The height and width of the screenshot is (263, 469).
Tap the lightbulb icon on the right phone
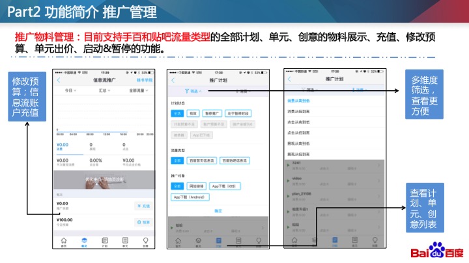click(x=375, y=241)
